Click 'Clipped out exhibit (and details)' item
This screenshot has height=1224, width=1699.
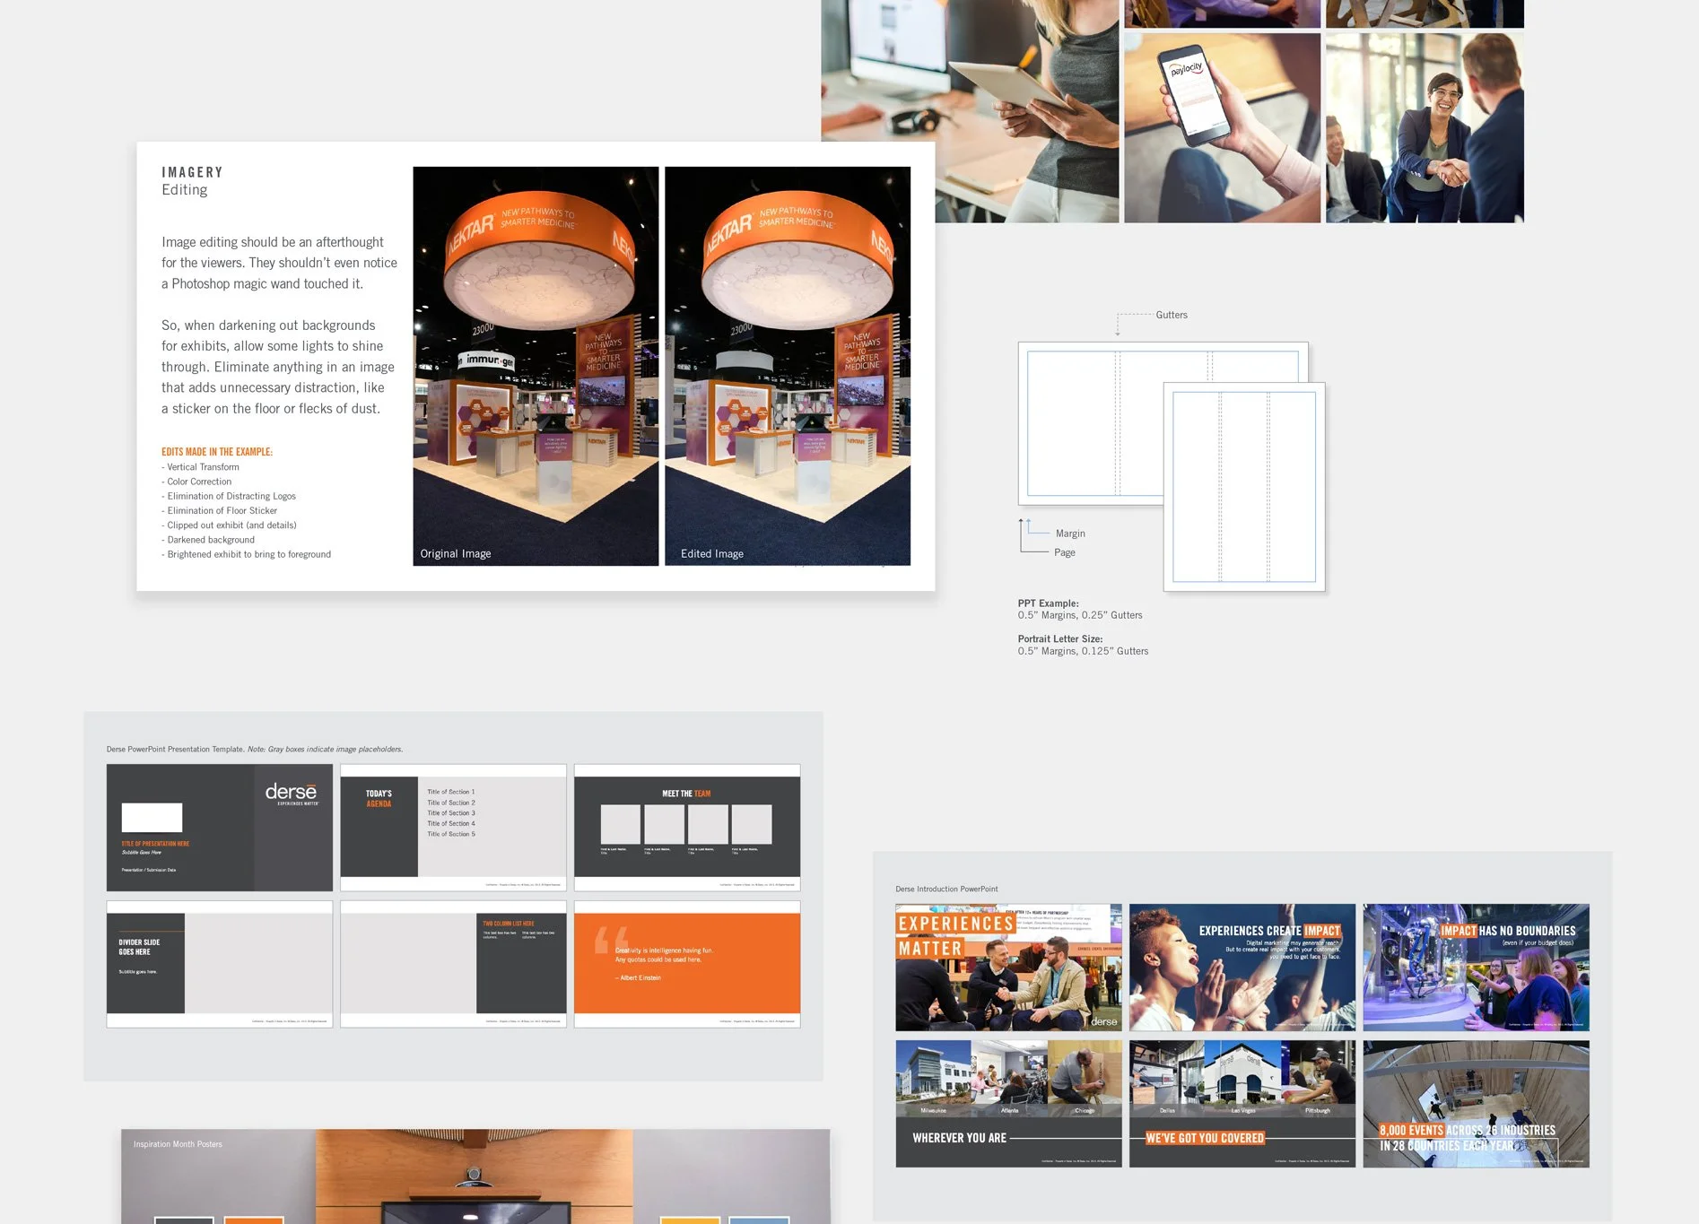tap(229, 525)
